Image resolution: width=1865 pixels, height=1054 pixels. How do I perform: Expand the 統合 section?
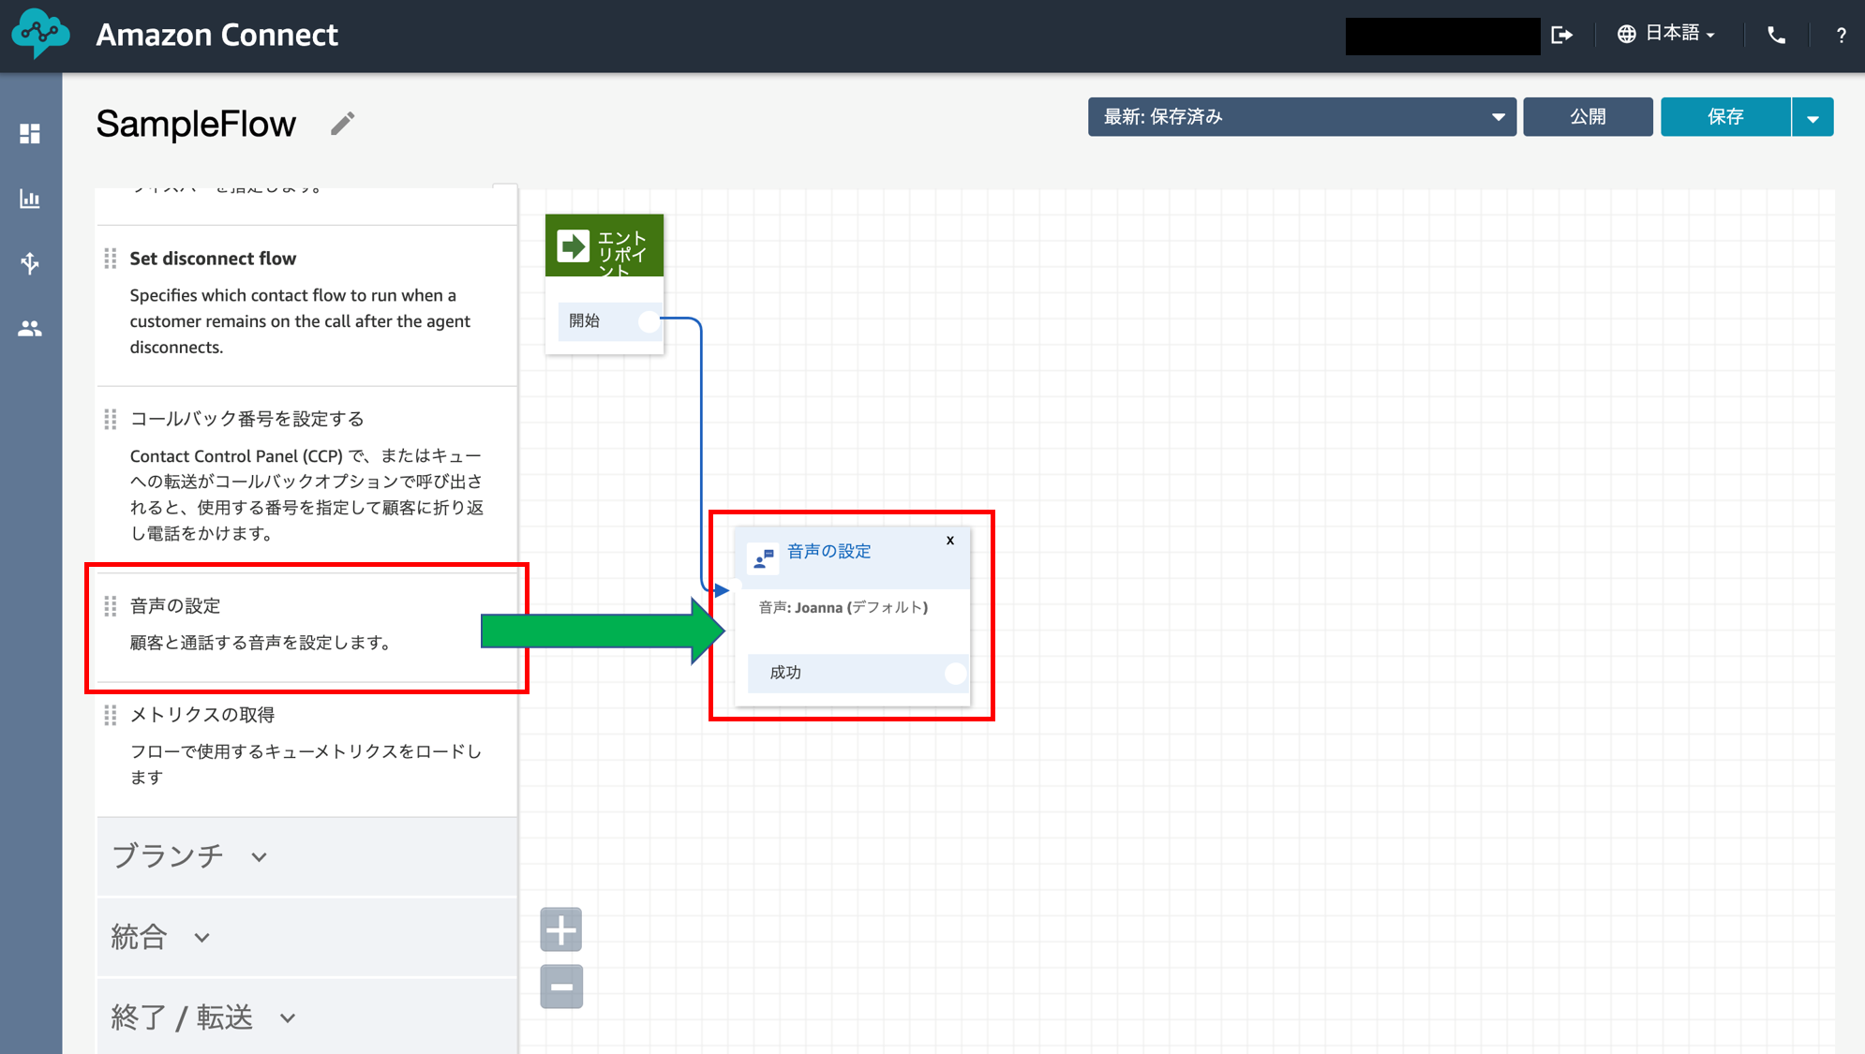(306, 937)
